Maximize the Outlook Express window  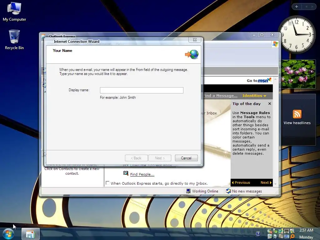262,35
